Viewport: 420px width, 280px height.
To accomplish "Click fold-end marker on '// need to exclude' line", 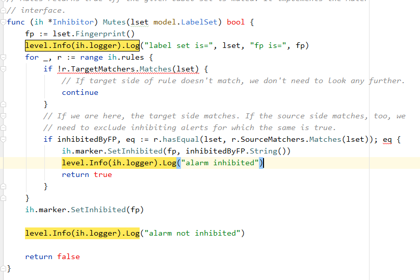I will point(3,128).
